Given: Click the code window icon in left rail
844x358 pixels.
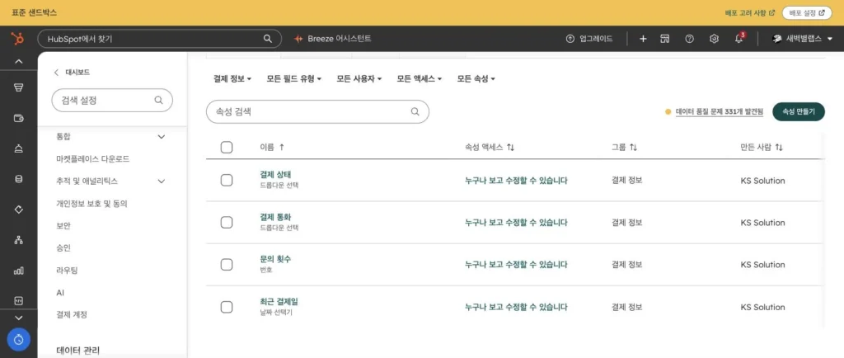Looking at the screenshot, I should (x=18, y=301).
